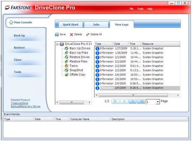The height and width of the screenshot is (141, 192).
Task: Click Event Monitor Type column header
Action: coord(18,119)
